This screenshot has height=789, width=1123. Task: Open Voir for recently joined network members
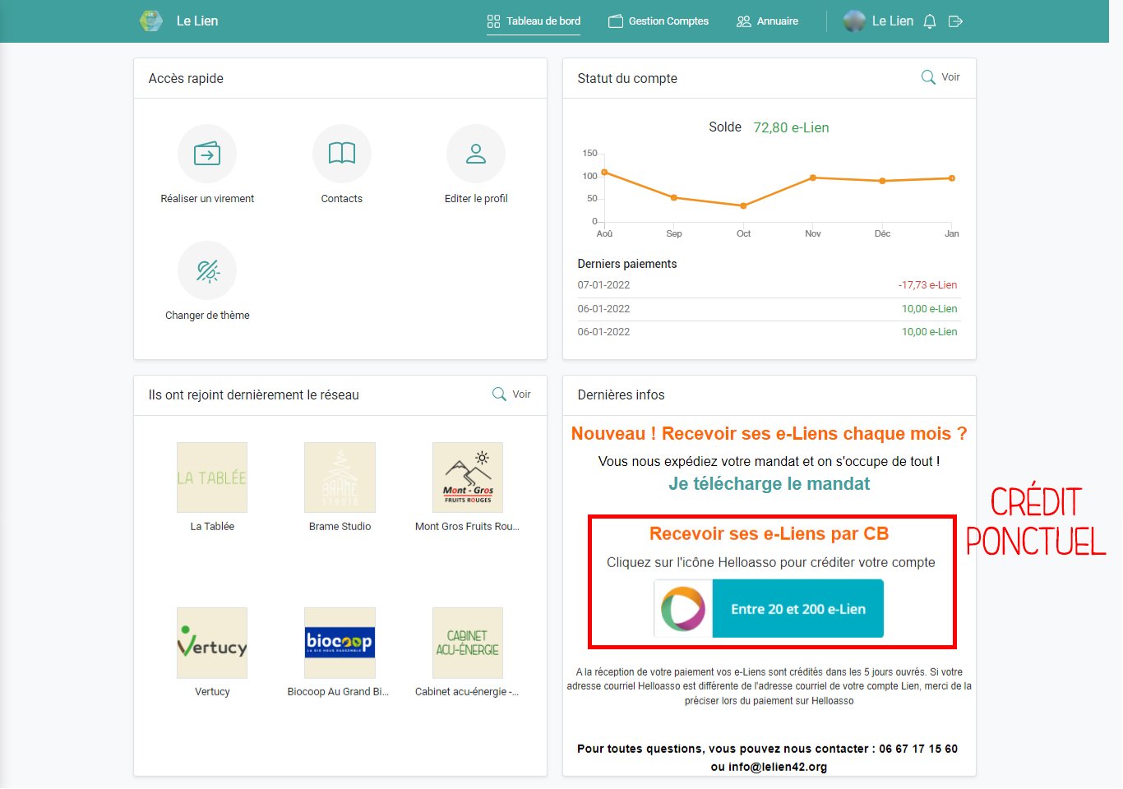click(x=511, y=394)
